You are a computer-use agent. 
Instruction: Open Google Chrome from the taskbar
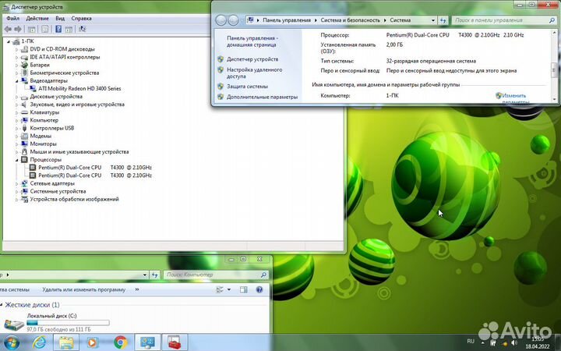point(121,342)
